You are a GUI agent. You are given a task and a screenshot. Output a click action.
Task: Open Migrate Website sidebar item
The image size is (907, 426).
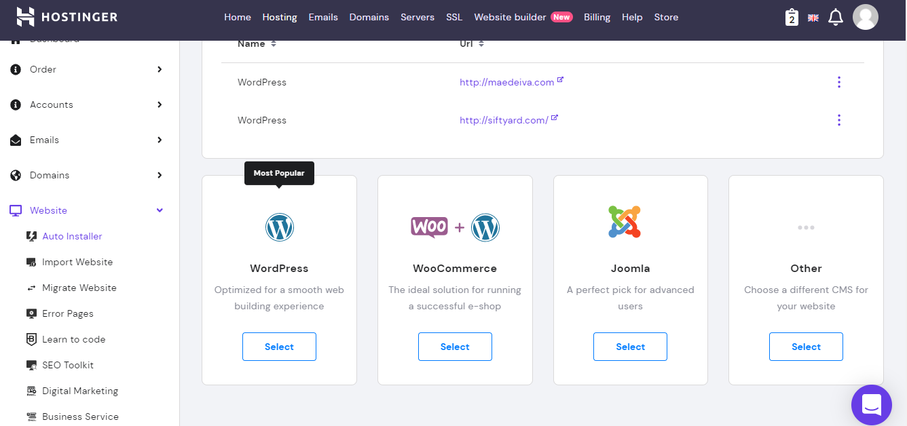point(79,288)
